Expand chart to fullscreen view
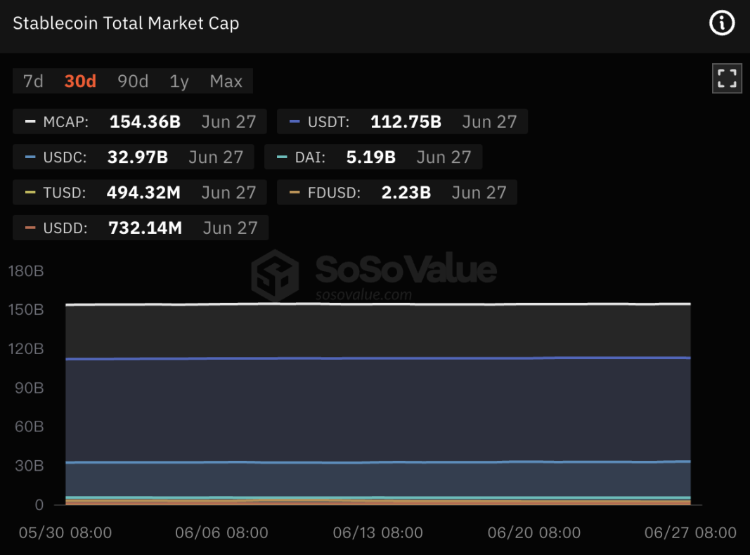 (x=727, y=78)
